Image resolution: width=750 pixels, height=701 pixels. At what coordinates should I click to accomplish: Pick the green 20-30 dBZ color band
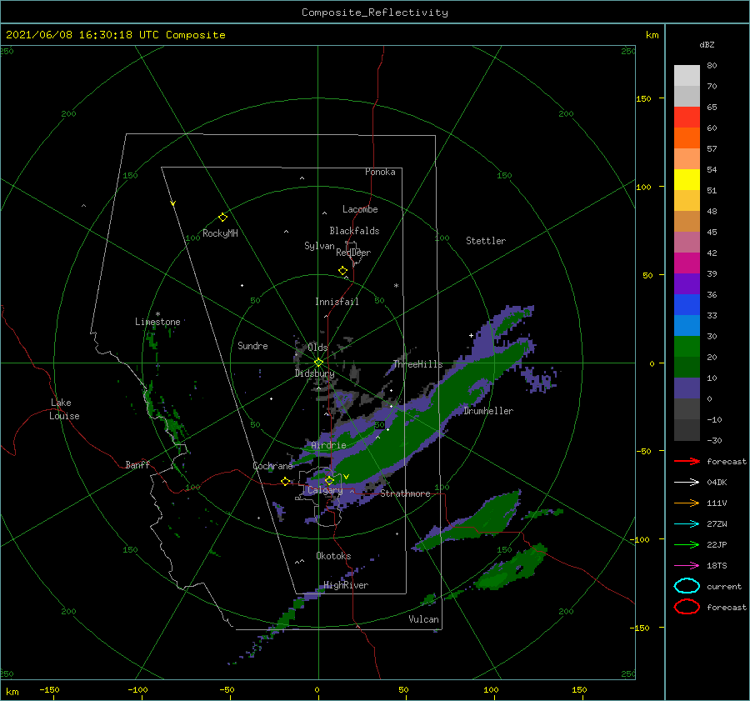point(687,347)
